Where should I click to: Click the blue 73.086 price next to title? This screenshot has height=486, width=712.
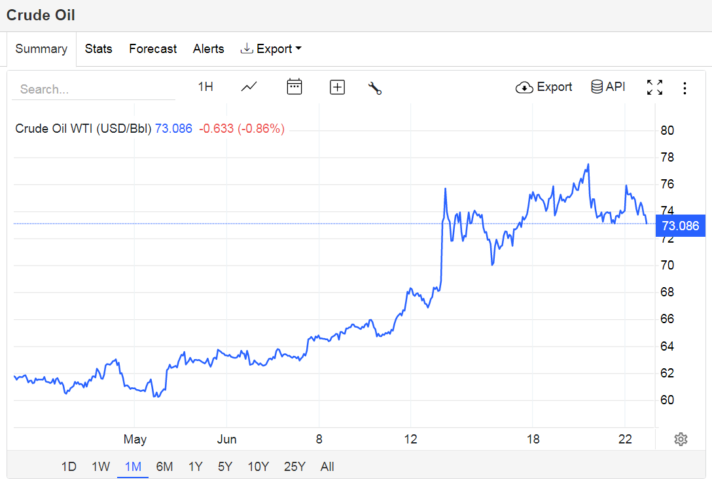[173, 128]
